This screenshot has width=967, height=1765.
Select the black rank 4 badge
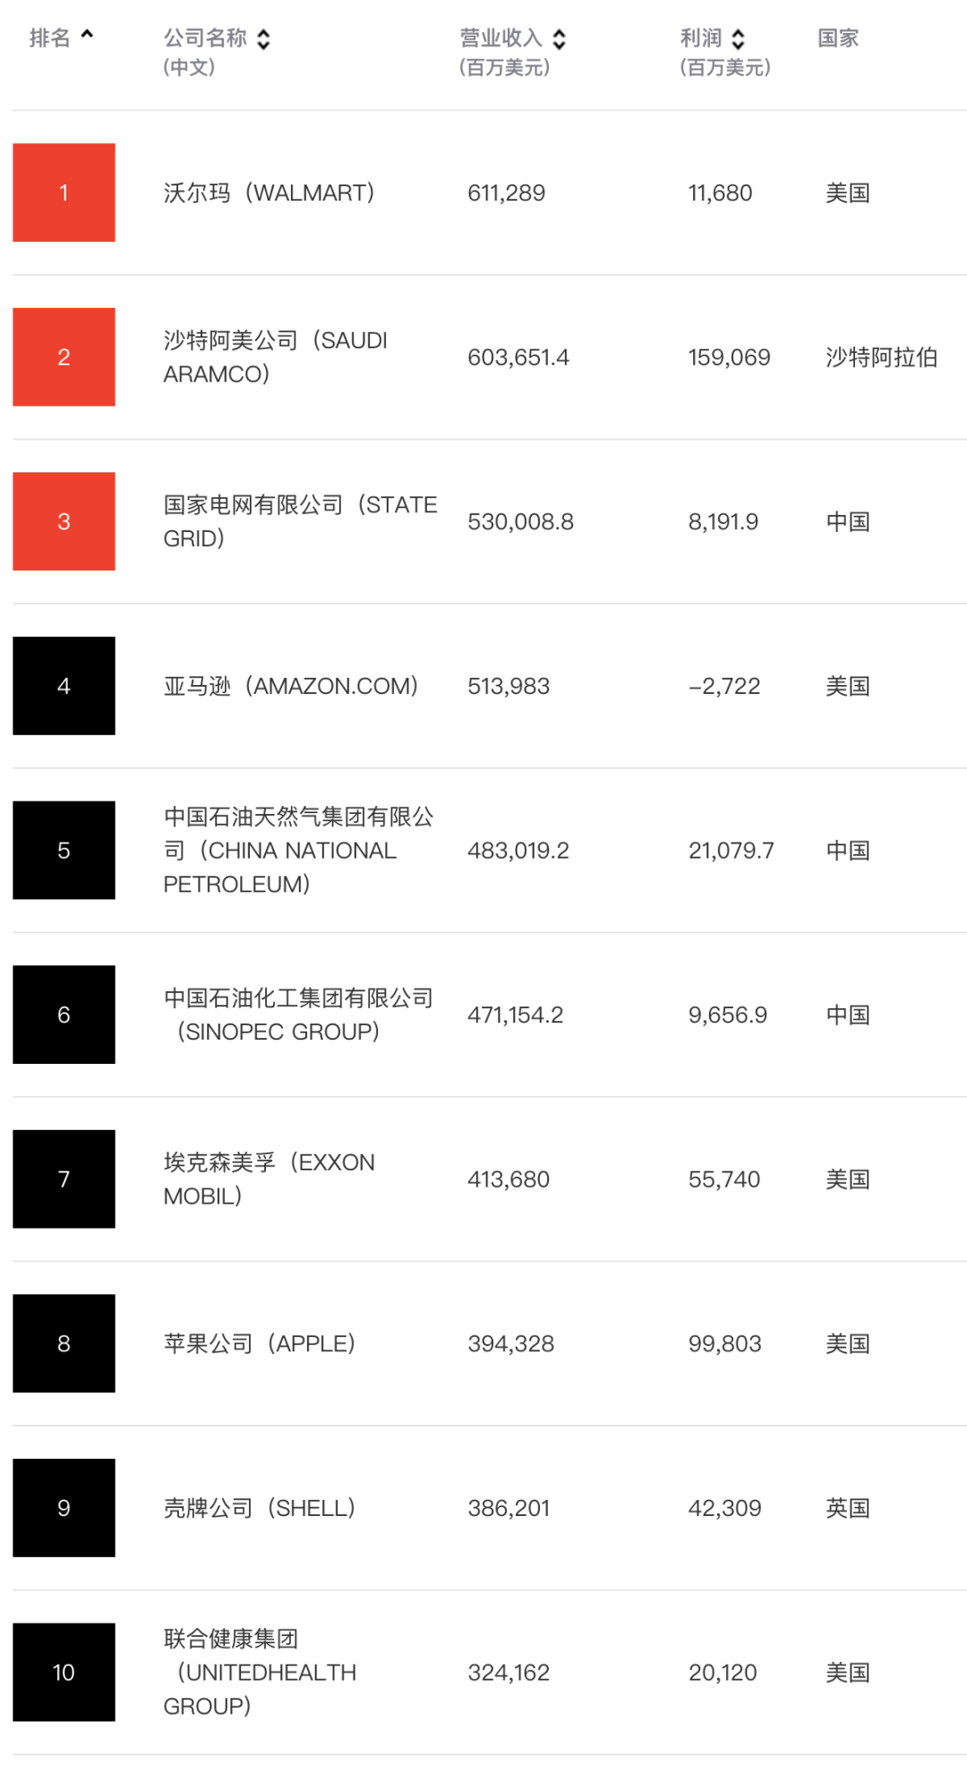pyautogui.click(x=64, y=686)
